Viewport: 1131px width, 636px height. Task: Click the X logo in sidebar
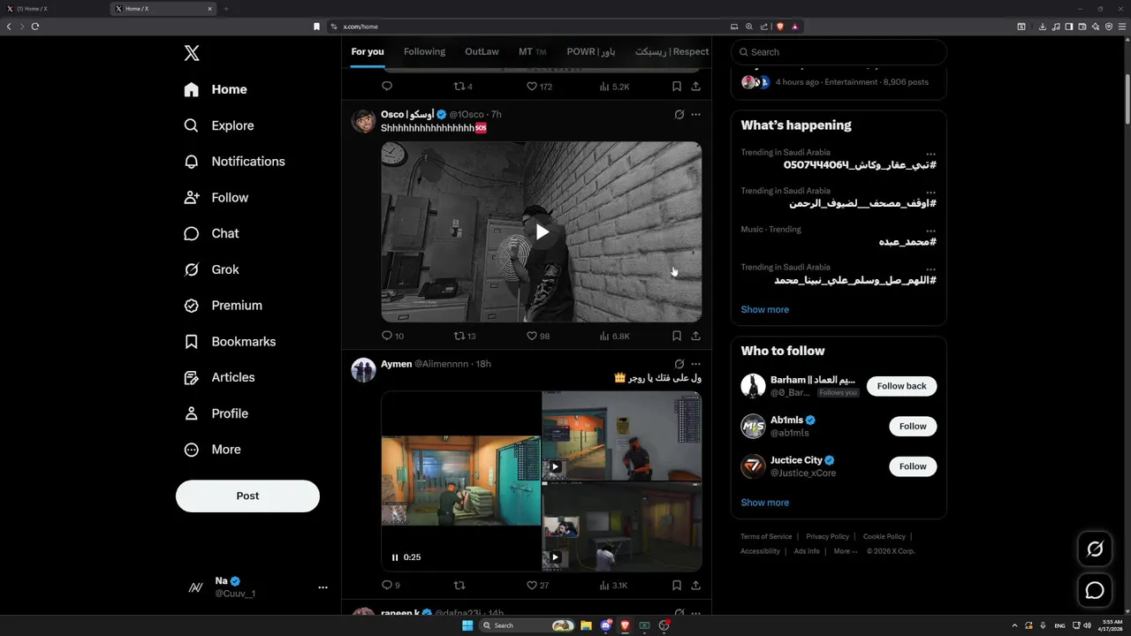tap(192, 53)
